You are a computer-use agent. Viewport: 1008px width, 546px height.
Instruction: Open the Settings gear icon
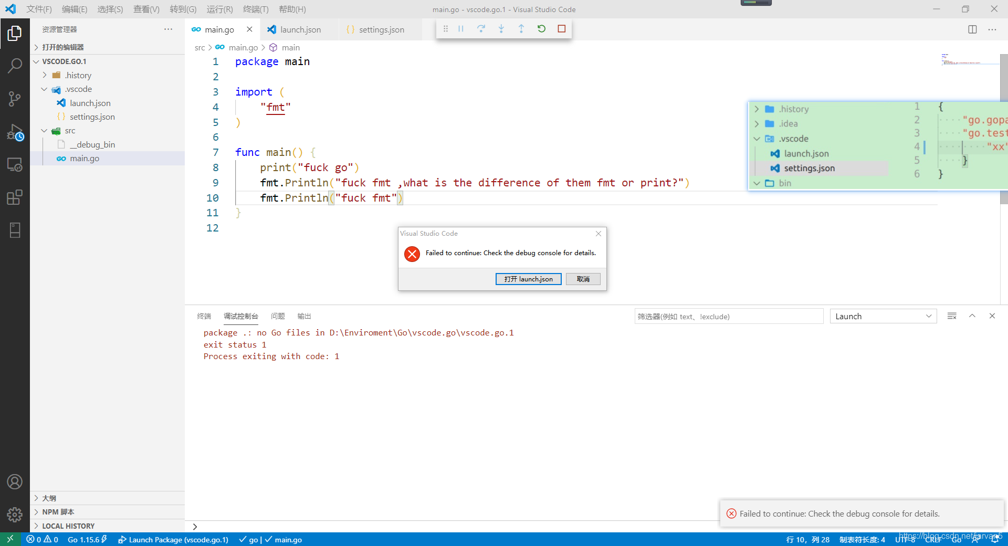15,515
